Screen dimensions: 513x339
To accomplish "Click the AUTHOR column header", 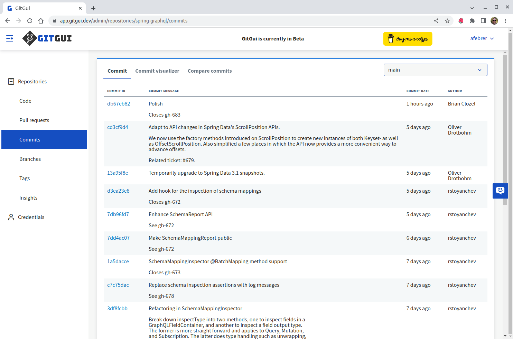I will click(x=455, y=91).
